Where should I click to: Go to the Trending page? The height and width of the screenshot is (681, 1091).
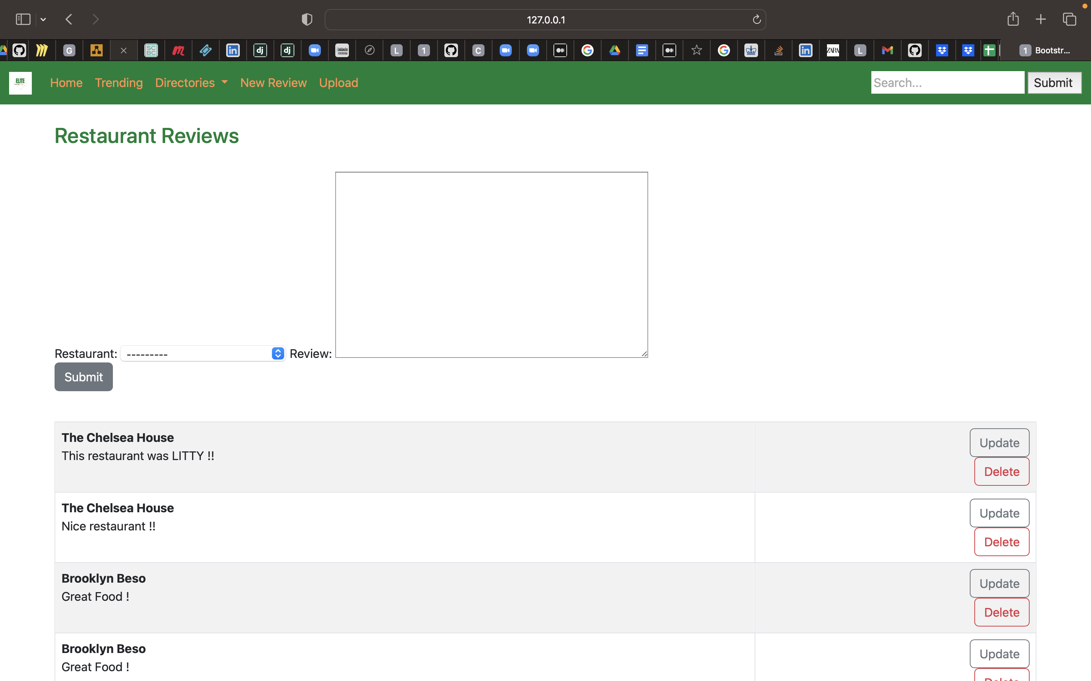point(119,83)
